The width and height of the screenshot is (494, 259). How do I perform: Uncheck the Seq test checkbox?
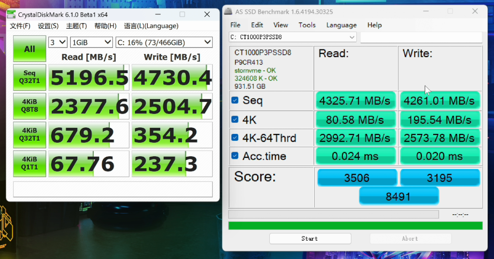[235, 100]
